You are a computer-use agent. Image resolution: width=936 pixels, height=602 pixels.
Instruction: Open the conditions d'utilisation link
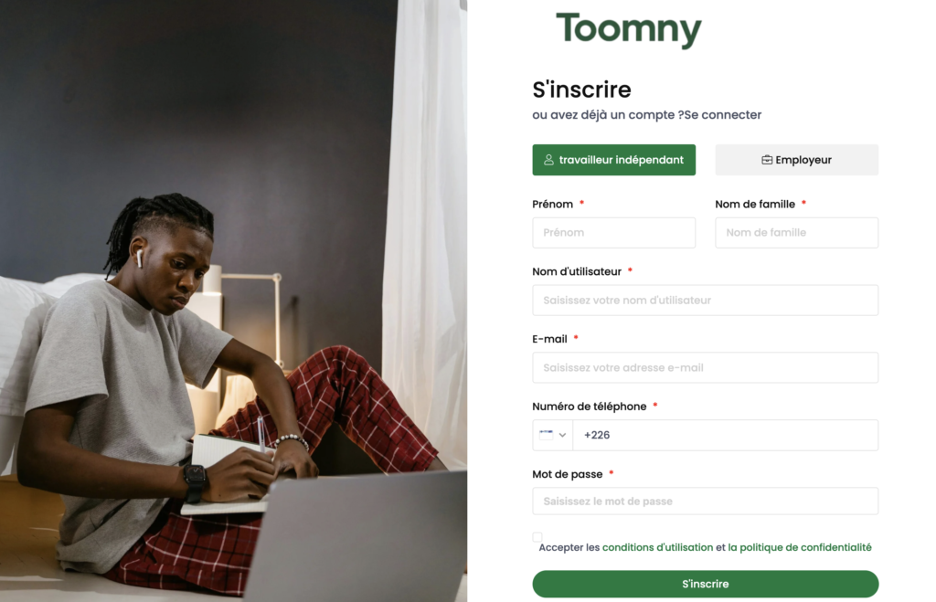click(x=657, y=547)
